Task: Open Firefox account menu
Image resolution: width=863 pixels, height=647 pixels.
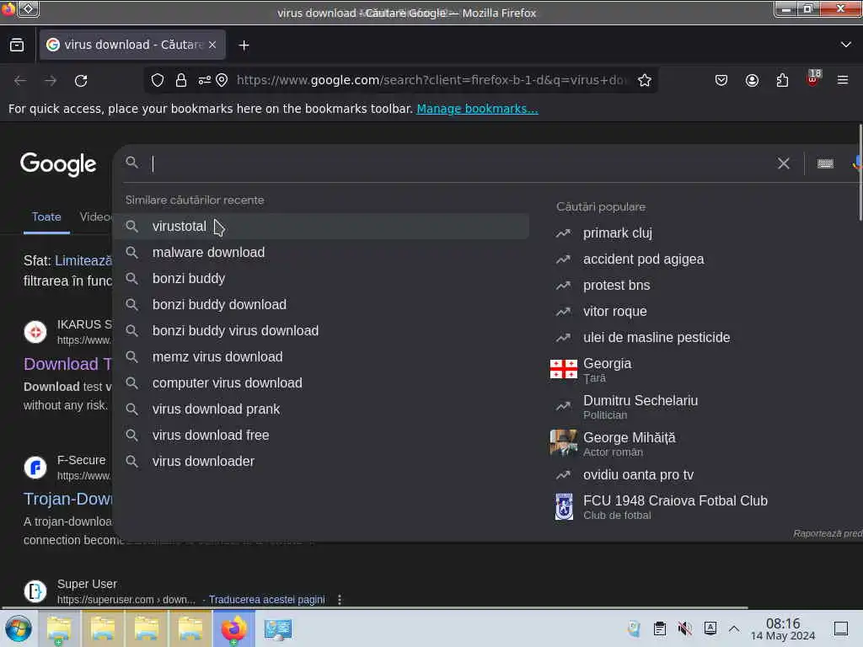Action: click(x=752, y=80)
